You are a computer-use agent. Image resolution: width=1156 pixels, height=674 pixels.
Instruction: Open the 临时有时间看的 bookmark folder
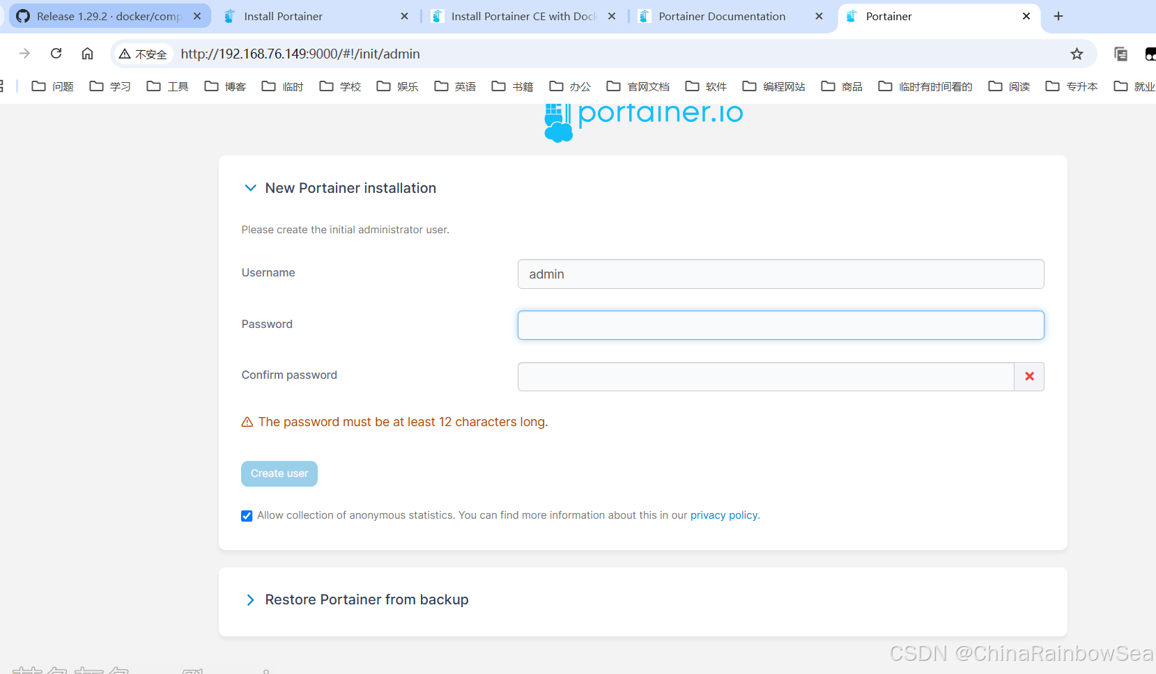point(925,86)
